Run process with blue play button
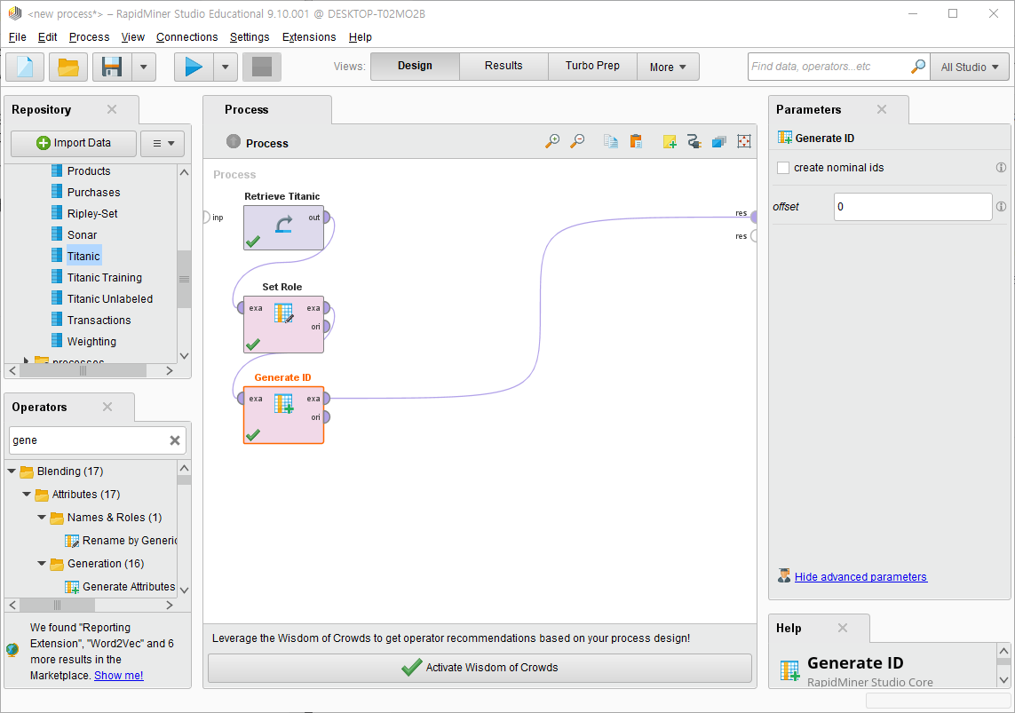The width and height of the screenshot is (1015, 713). pos(194,67)
